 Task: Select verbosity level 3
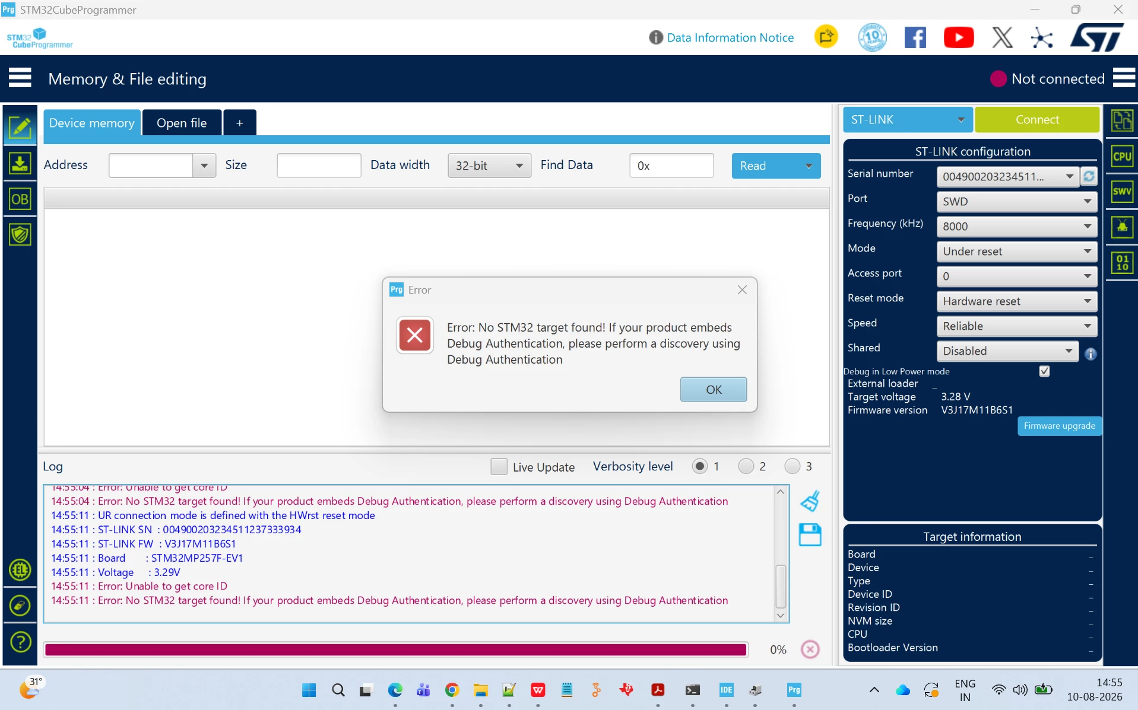click(792, 466)
